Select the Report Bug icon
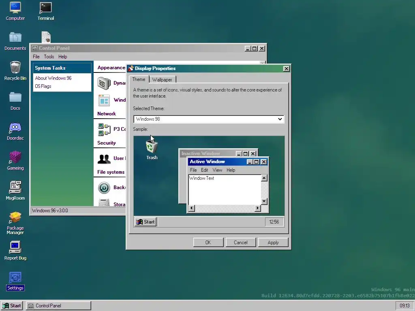The image size is (415, 311). click(x=15, y=251)
